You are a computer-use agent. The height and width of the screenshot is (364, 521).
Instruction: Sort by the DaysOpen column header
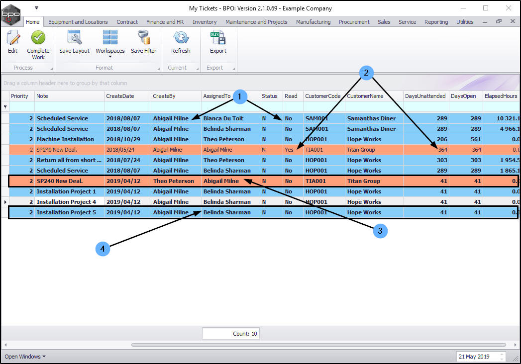pyautogui.click(x=466, y=96)
